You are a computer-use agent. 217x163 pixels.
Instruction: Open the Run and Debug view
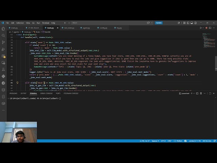pyautogui.click(x=3, y=49)
